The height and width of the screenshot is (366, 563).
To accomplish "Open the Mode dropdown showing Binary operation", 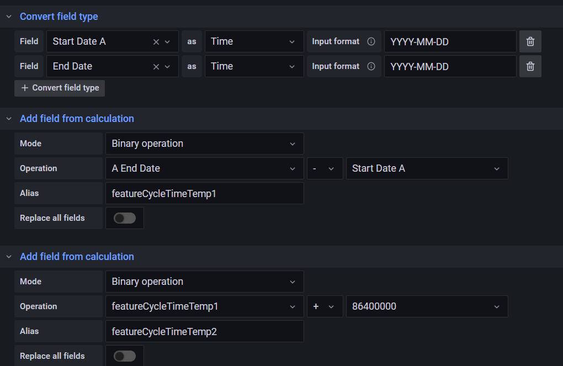I will pos(204,143).
